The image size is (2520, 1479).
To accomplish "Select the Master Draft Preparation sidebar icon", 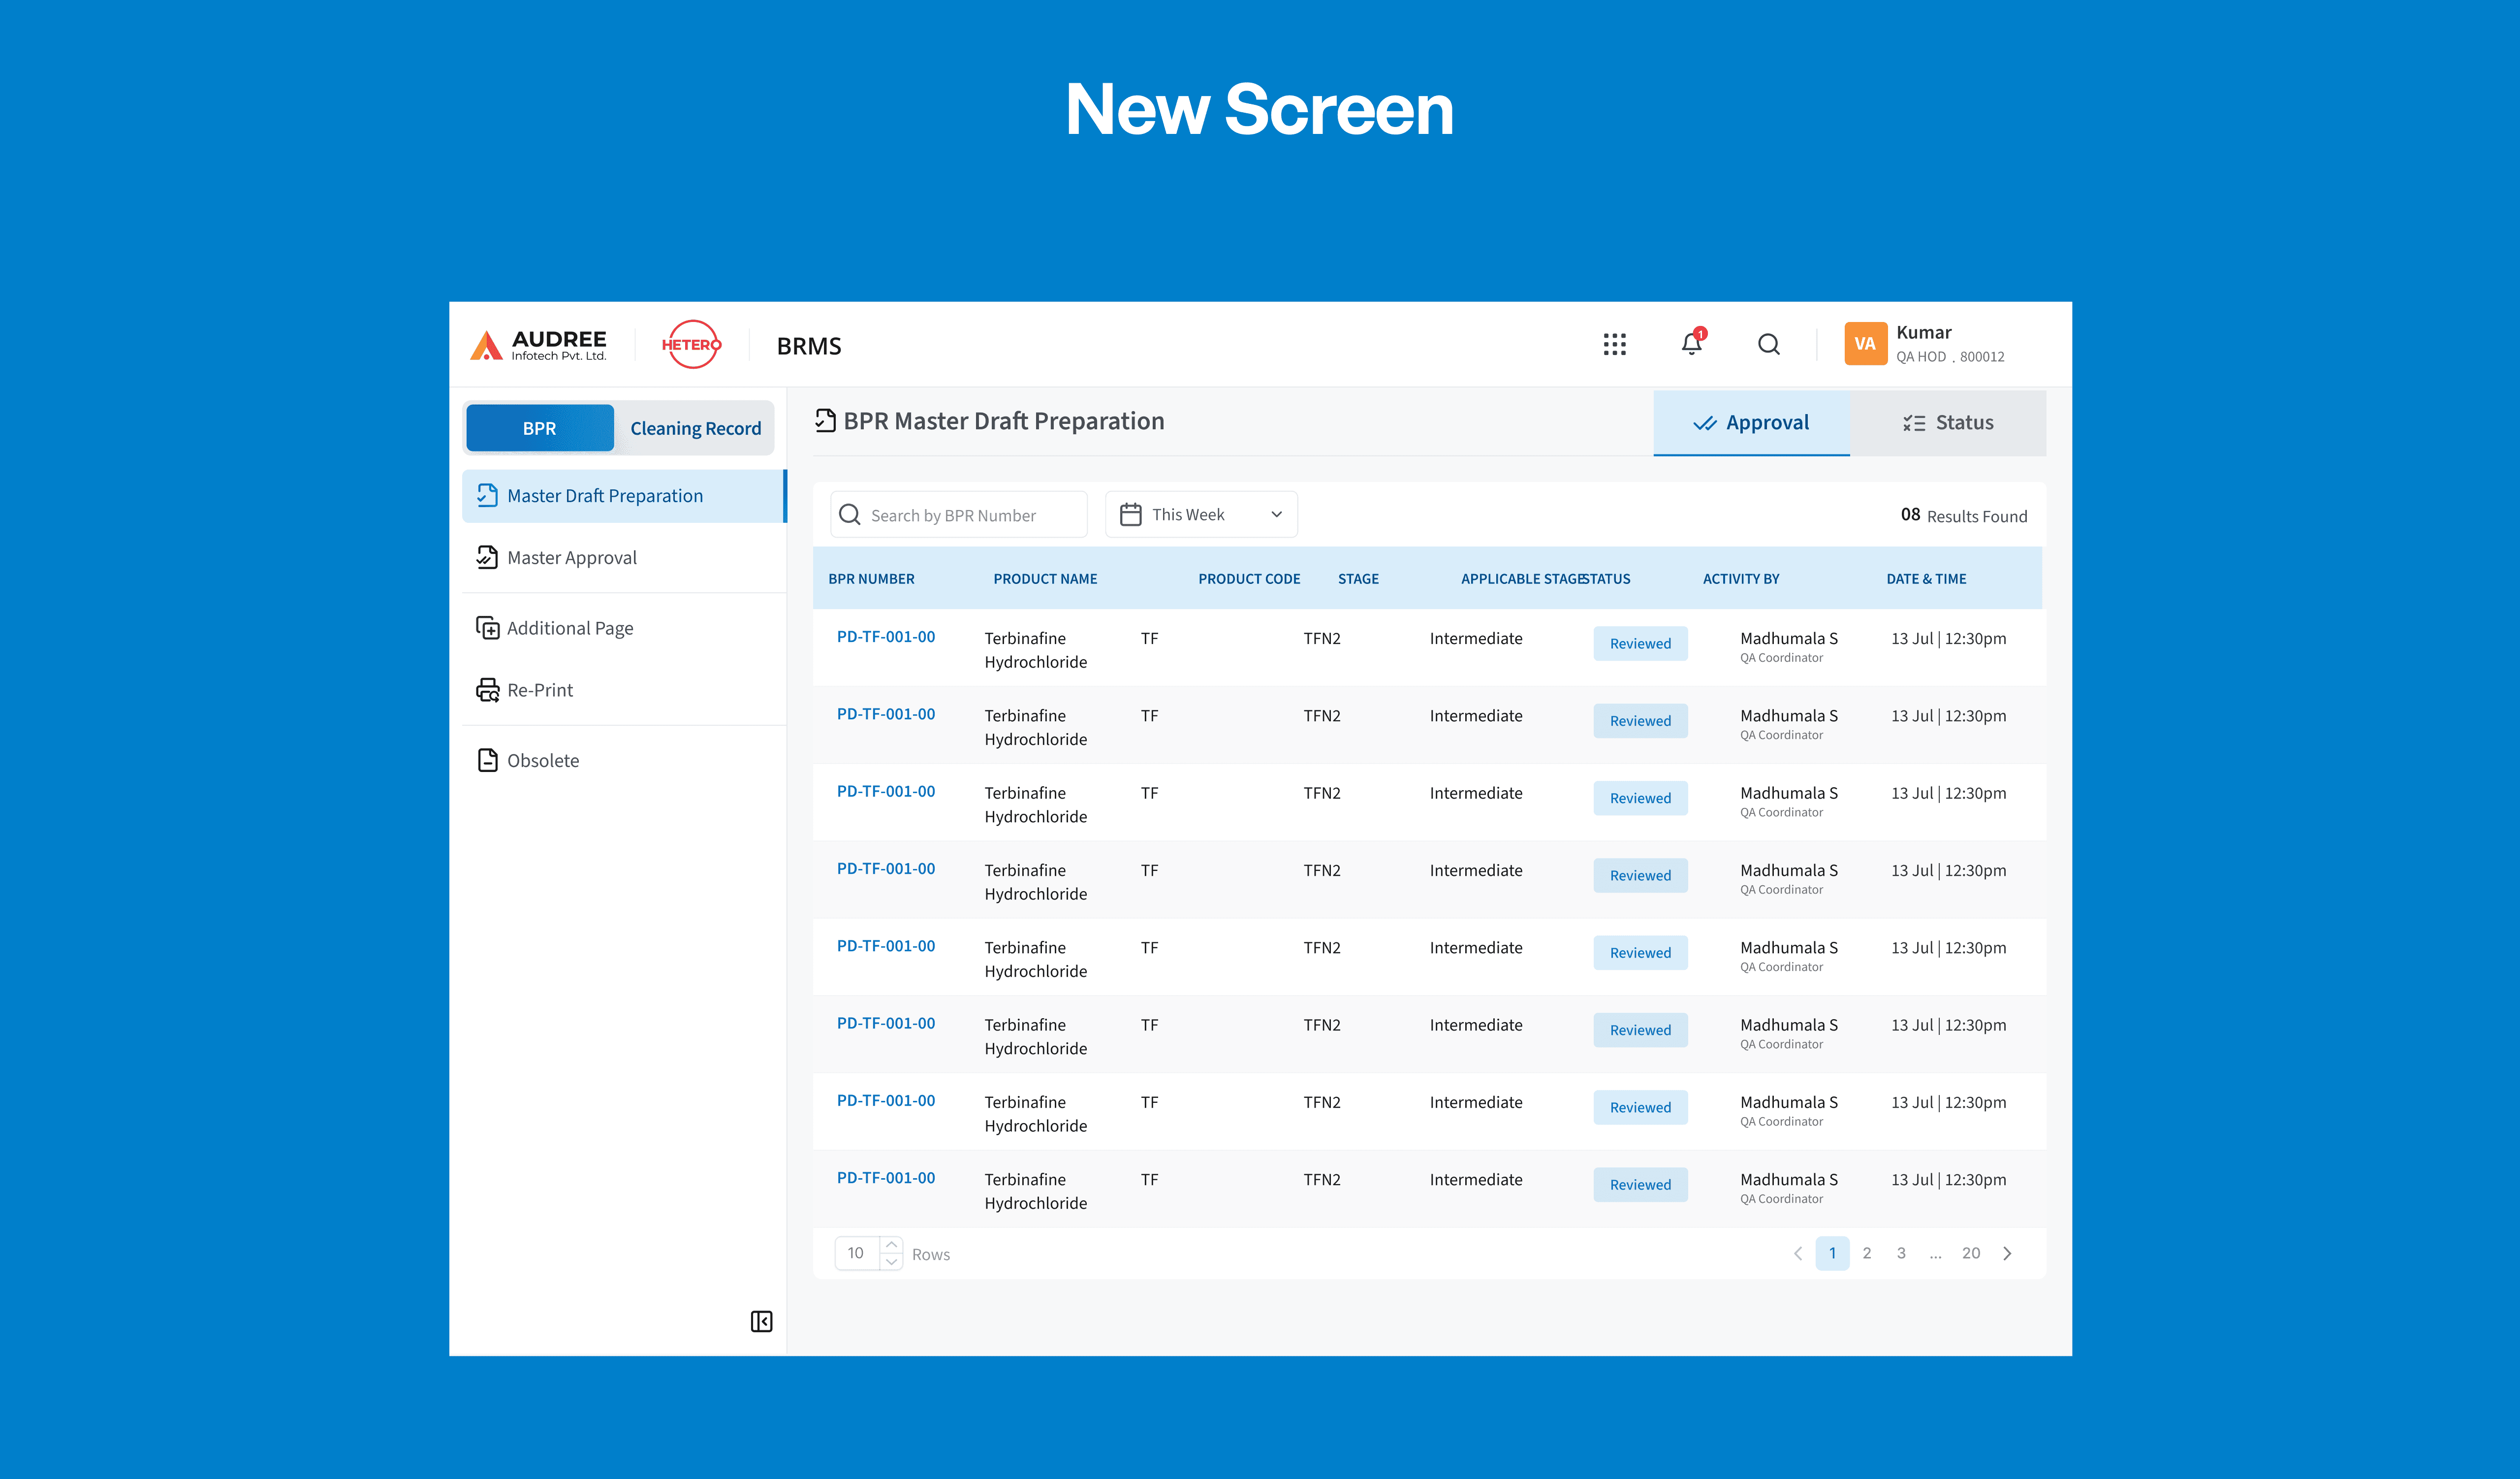I will 488,495.
